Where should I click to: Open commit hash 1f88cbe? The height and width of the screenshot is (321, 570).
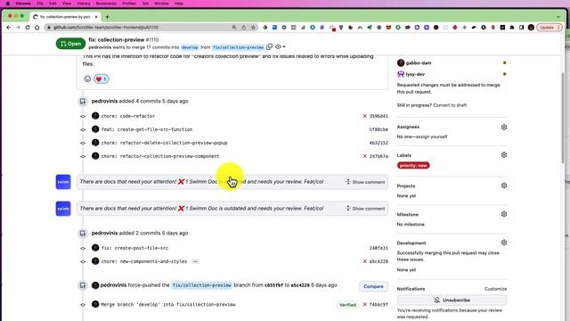click(x=379, y=129)
